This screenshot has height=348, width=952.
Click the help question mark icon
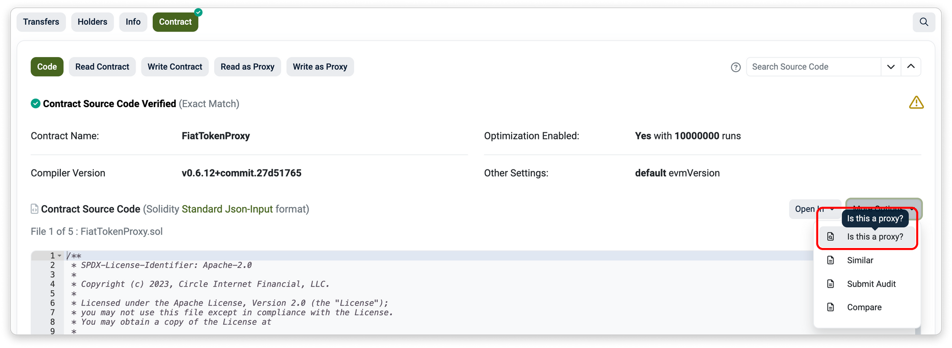(x=735, y=67)
